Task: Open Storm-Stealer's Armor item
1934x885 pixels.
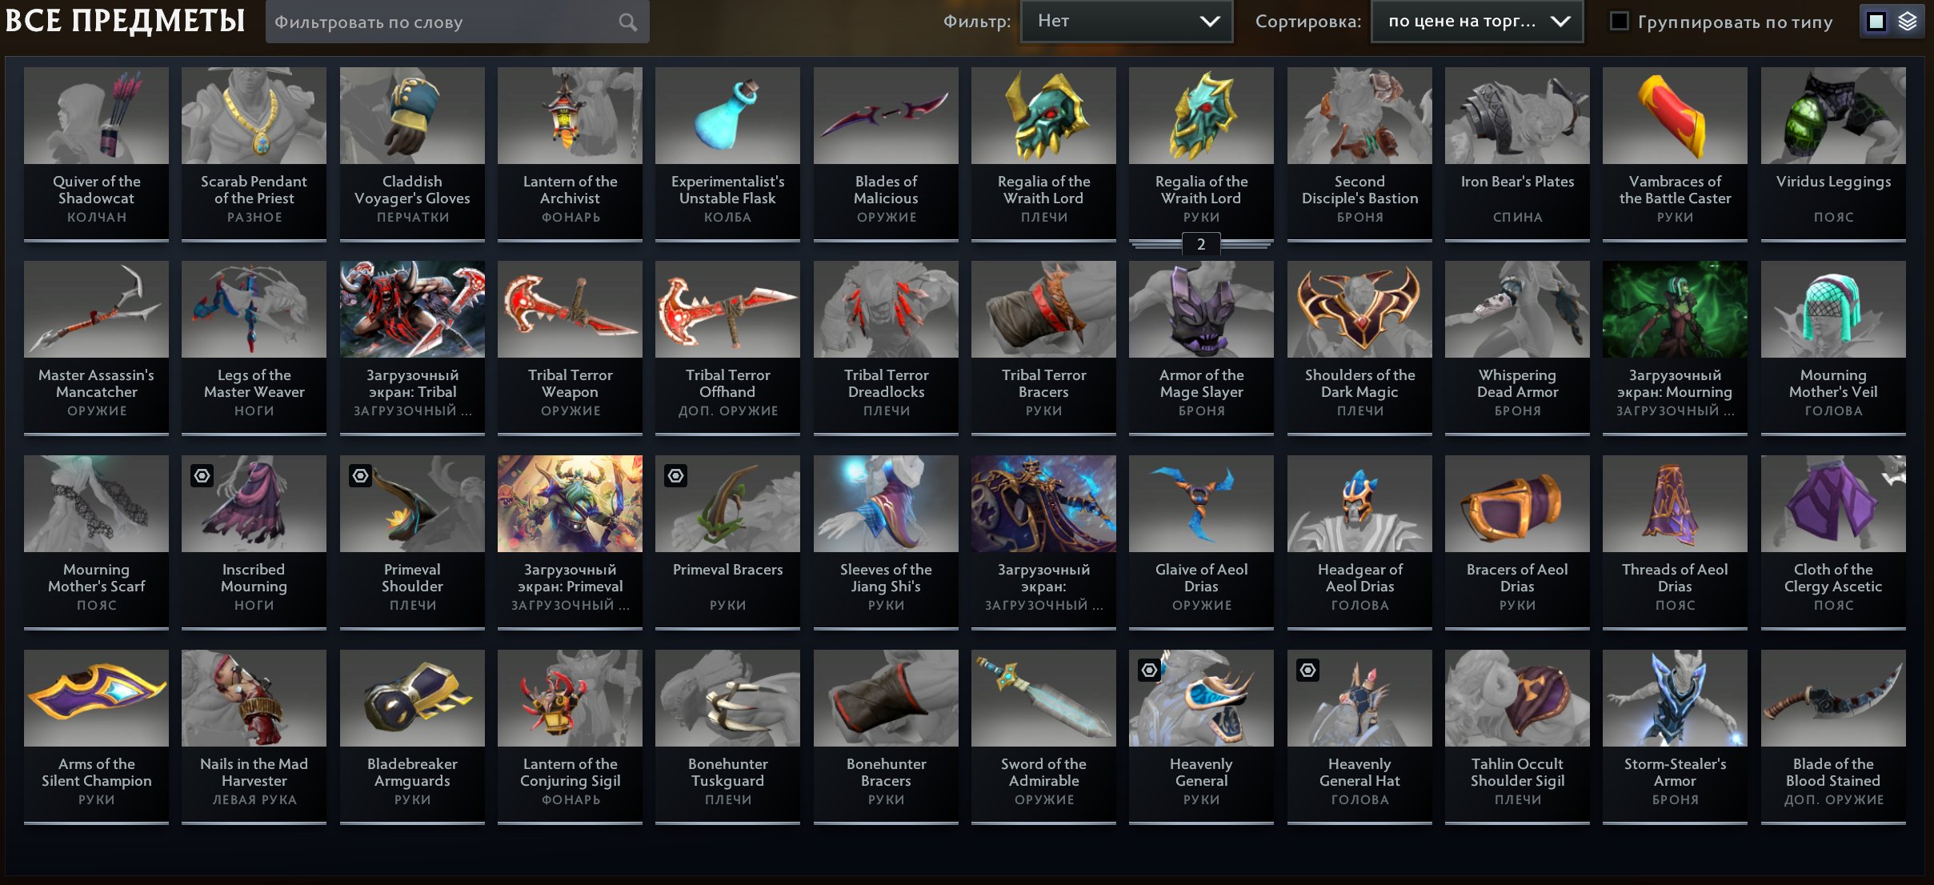Action: pyautogui.click(x=1675, y=735)
